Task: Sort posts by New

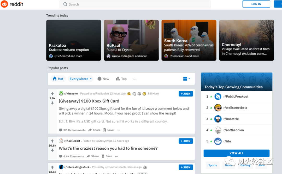Action: pyautogui.click(x=103, y=79)
